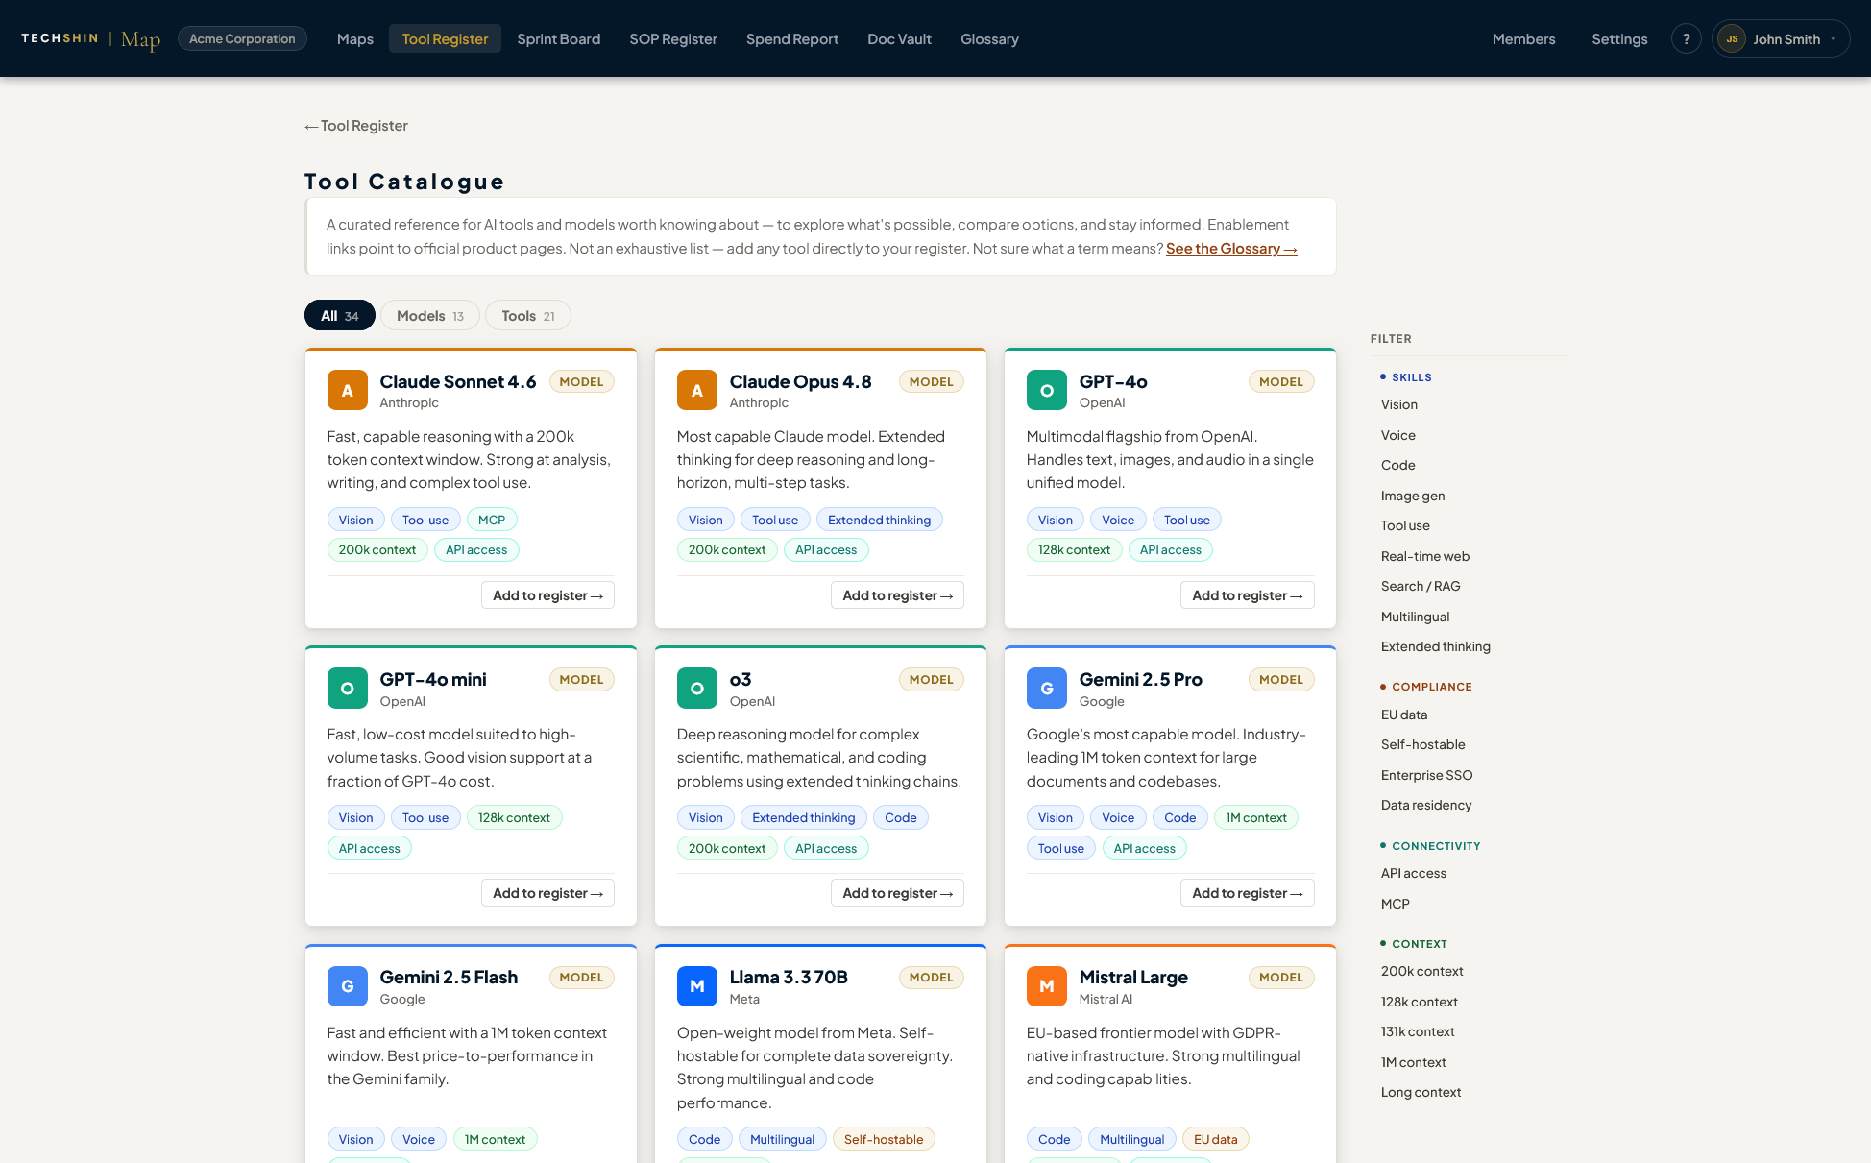Click the 1M context tag on Gemini 2.5 Pro
Screen dimensions: 1871x1163
1256,817
